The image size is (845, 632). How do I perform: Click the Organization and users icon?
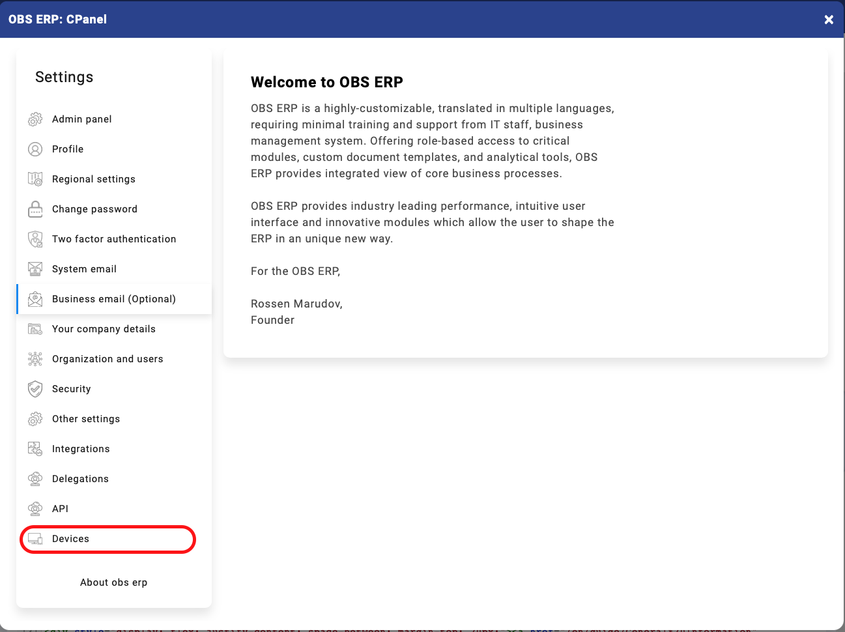pos(35,359)
